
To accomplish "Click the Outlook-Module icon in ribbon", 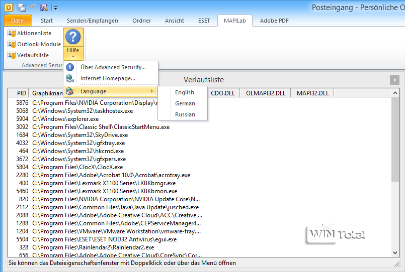I will click(x=12, y=44).
